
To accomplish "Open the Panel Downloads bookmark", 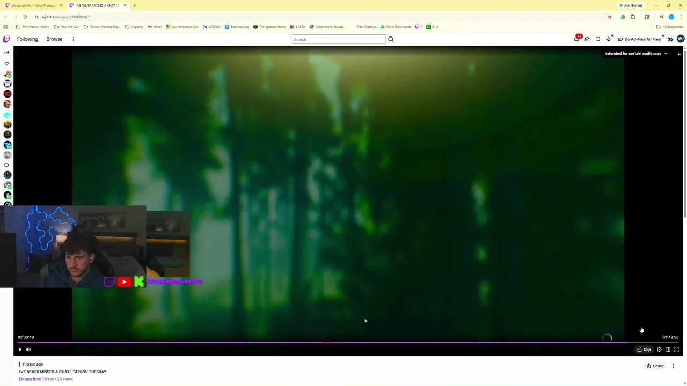I will pos(396,27).
